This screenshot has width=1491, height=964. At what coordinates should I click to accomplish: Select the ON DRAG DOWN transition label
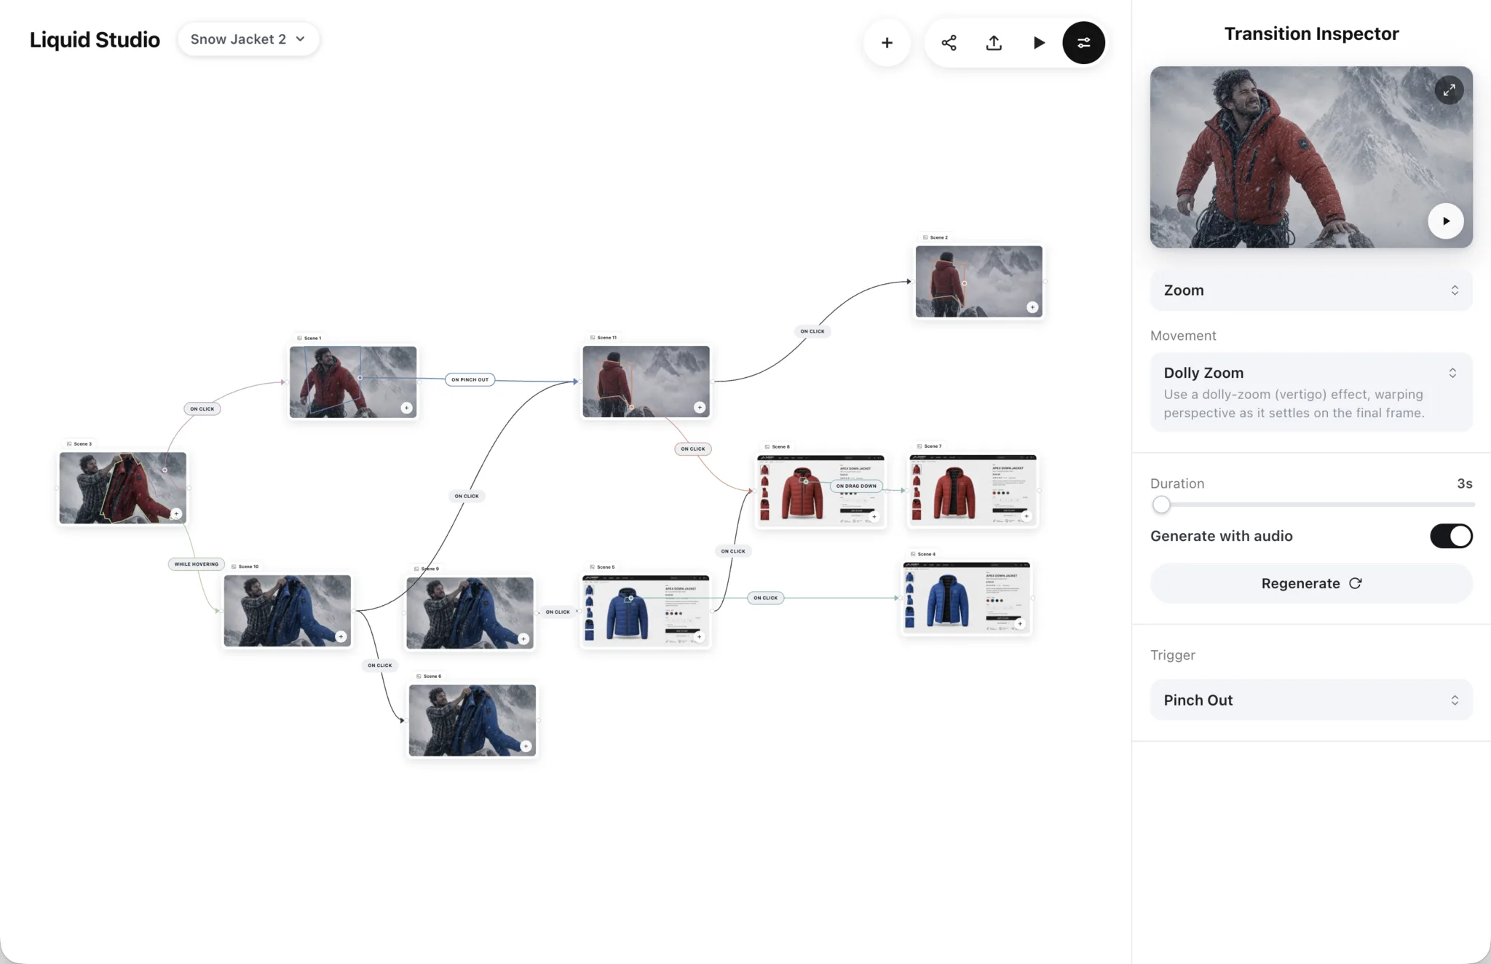tap(856, 486)
